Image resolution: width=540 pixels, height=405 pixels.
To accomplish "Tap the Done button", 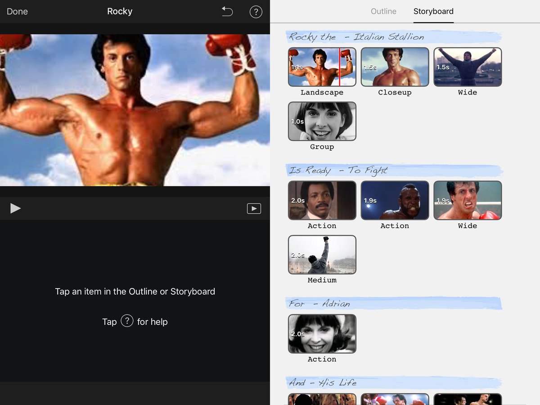I will click(x=17, y=12).
